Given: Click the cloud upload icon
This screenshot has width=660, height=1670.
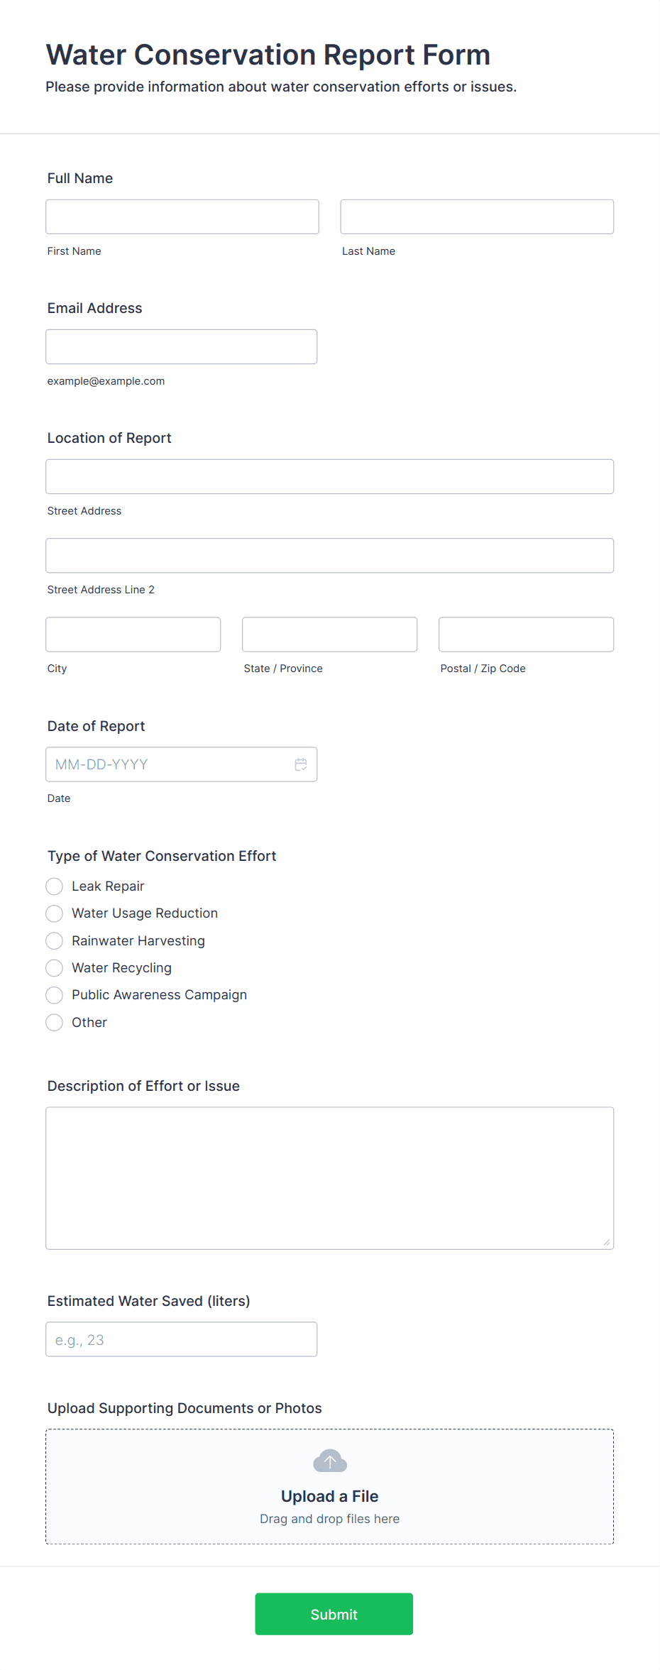Looking at the screenshot, I should tap(330, 1461).
